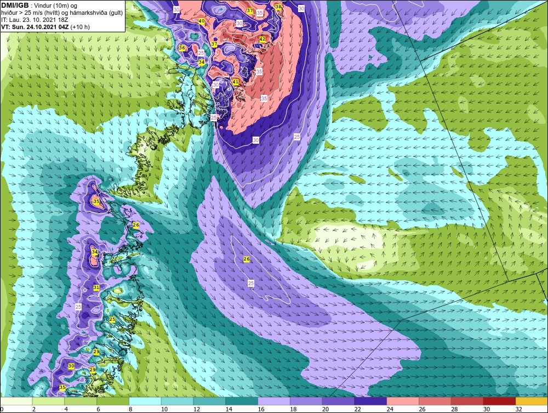The height and width of the screenshot is (413, 548).
Task: Select the 'Vindur (10m) og' header text
Action: [56, 6]
